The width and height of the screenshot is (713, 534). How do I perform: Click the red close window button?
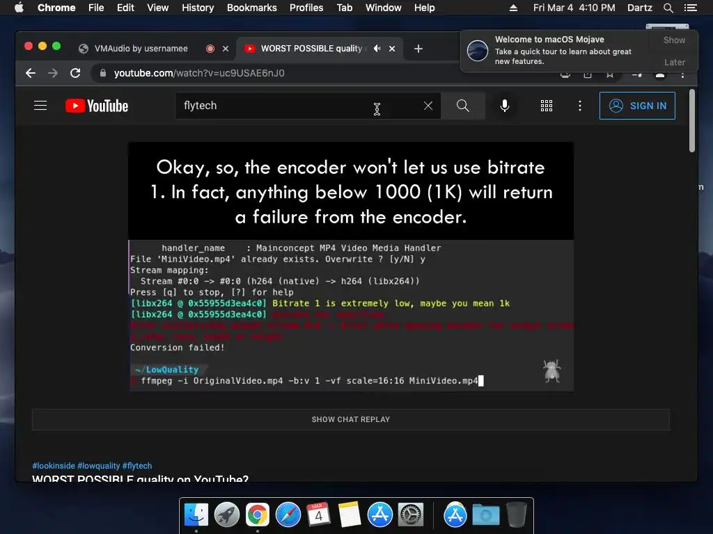click(28, 46)
